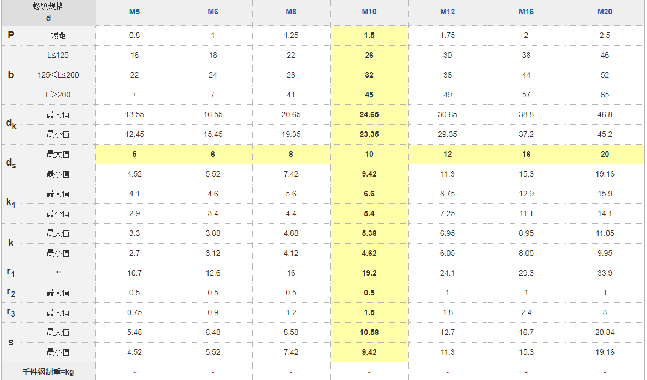Click the dk row header cell
Image resolution: width=647 pixels, height=380 pixels.
pyautogui.click(x=11, y=124)
